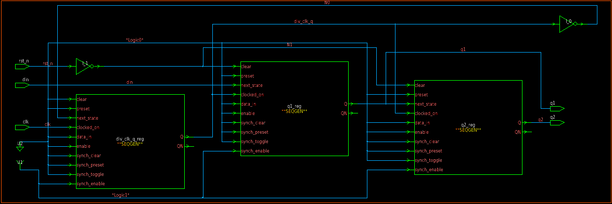The height and width of the screenshot is (204, 612).
Task: Select clocked_on pin of q2_reg
Action: click(x=426, y=113)
